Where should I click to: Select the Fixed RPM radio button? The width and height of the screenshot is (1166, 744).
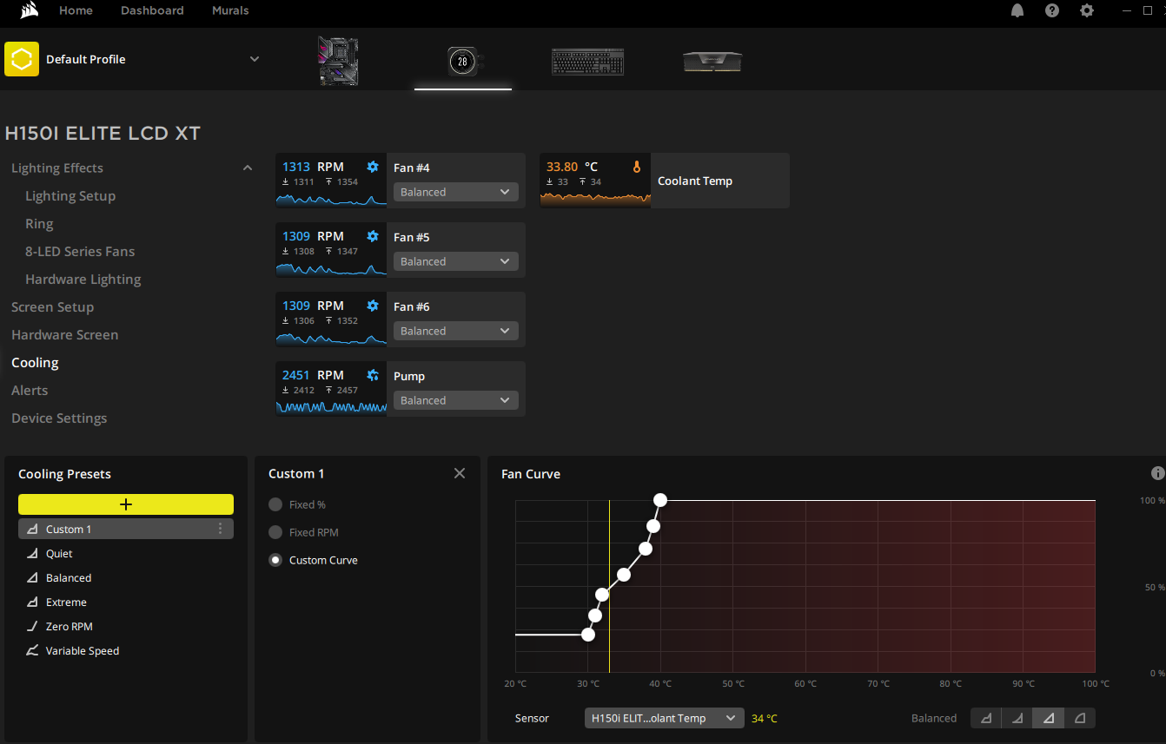[275, 532]
